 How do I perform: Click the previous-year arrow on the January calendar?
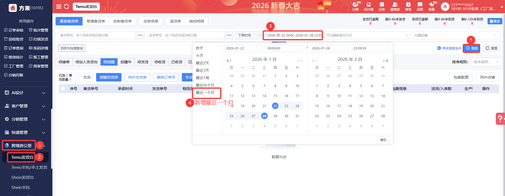point(227,61)
